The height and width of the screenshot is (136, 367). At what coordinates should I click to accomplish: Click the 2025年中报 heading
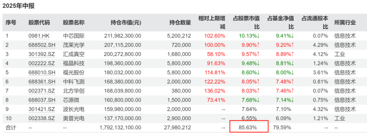tap(18, 6)
